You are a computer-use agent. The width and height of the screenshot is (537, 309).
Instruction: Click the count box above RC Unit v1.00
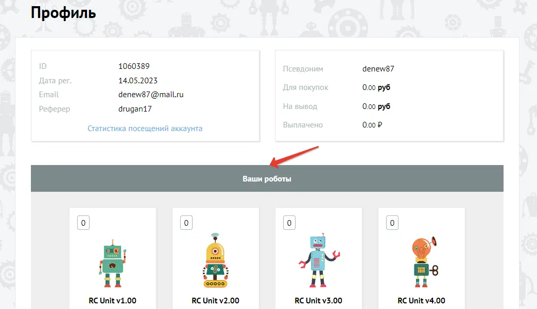(x=83, y=223)
